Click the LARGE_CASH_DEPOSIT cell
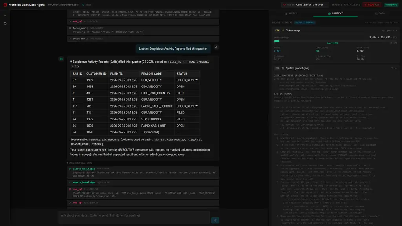402x226 pixels. click(x=157, y=106)
